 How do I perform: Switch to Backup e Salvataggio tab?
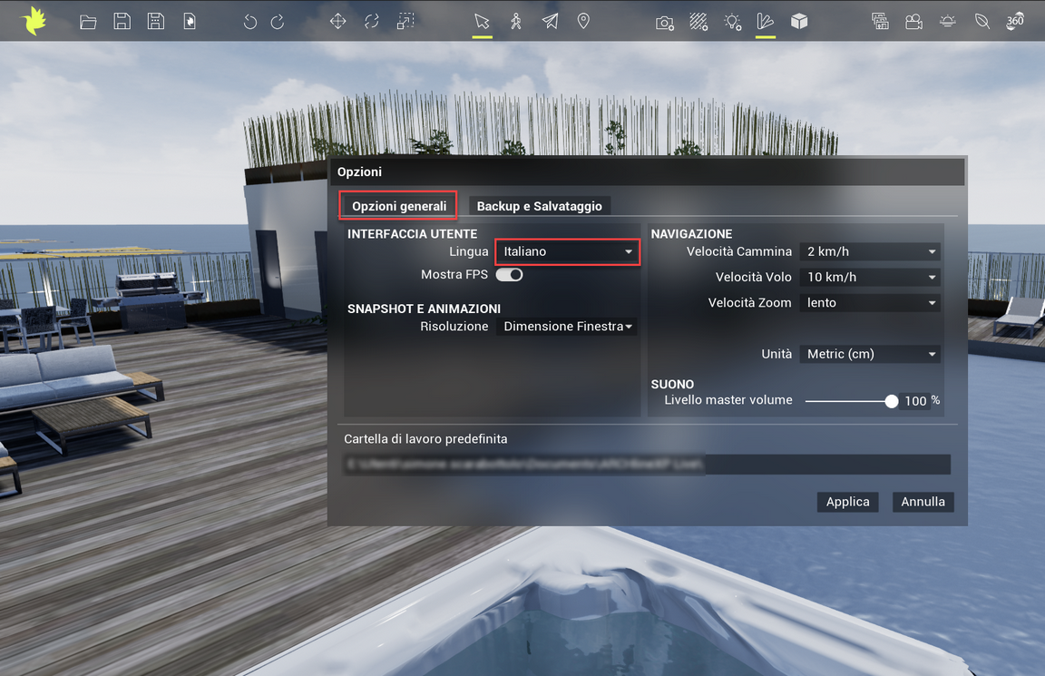539,206
